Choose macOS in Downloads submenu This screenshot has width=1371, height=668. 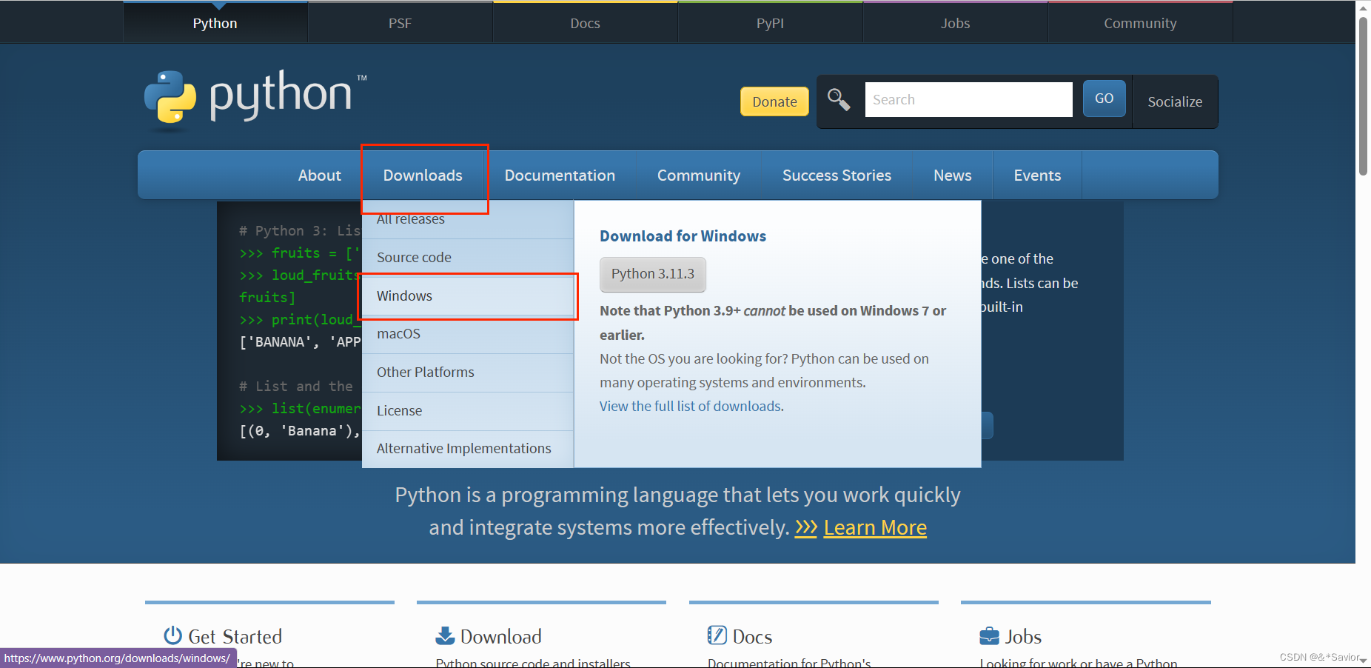pos(468,334)
